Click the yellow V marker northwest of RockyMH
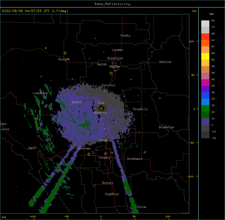This screenshot has width=225, height=220. pyautogui.click(x=46, y=48)
